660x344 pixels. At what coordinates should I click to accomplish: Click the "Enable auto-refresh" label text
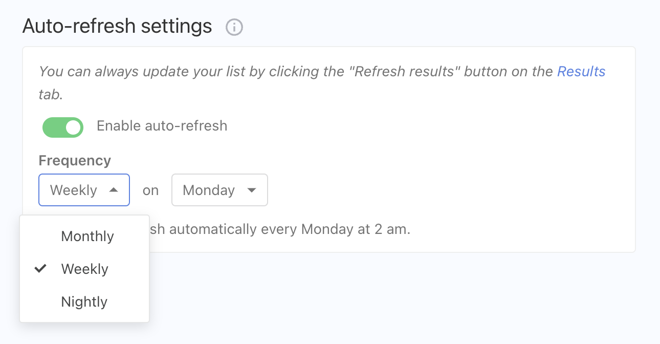click(x=162, y=126)
